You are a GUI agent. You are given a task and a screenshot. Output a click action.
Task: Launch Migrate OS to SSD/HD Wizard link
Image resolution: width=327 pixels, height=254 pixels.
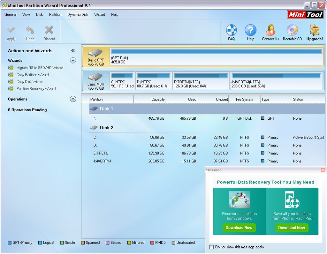point(40,68)
